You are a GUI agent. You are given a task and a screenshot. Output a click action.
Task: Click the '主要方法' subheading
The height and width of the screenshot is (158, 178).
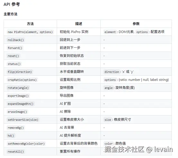tap(11, 14)
